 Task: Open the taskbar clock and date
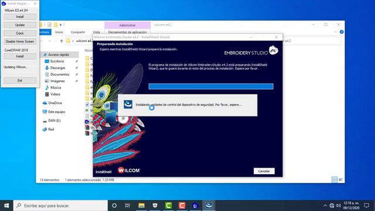(x=351, y=206)
